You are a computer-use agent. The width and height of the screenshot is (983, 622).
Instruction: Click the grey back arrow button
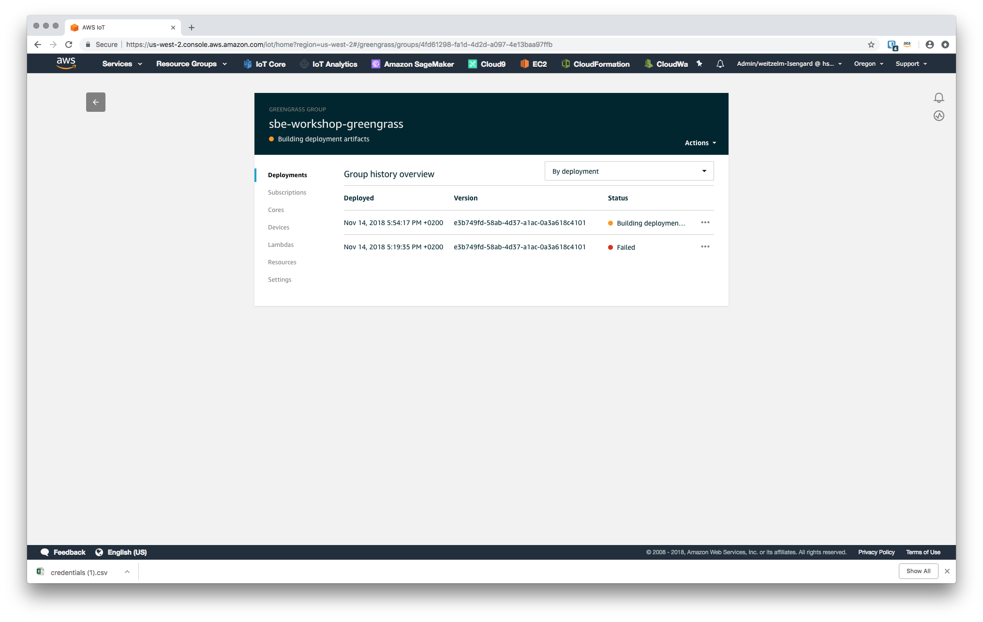pos(96,102)
